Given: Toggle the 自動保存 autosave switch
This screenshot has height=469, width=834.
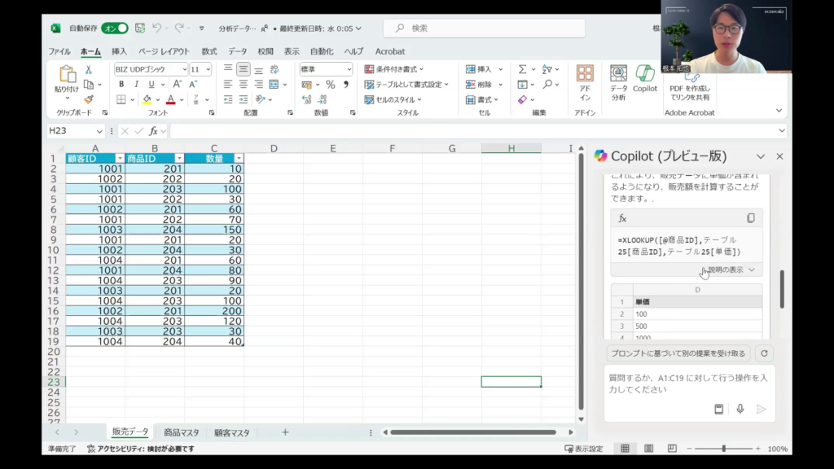Looking at the screenshot, I should point(115,28).
